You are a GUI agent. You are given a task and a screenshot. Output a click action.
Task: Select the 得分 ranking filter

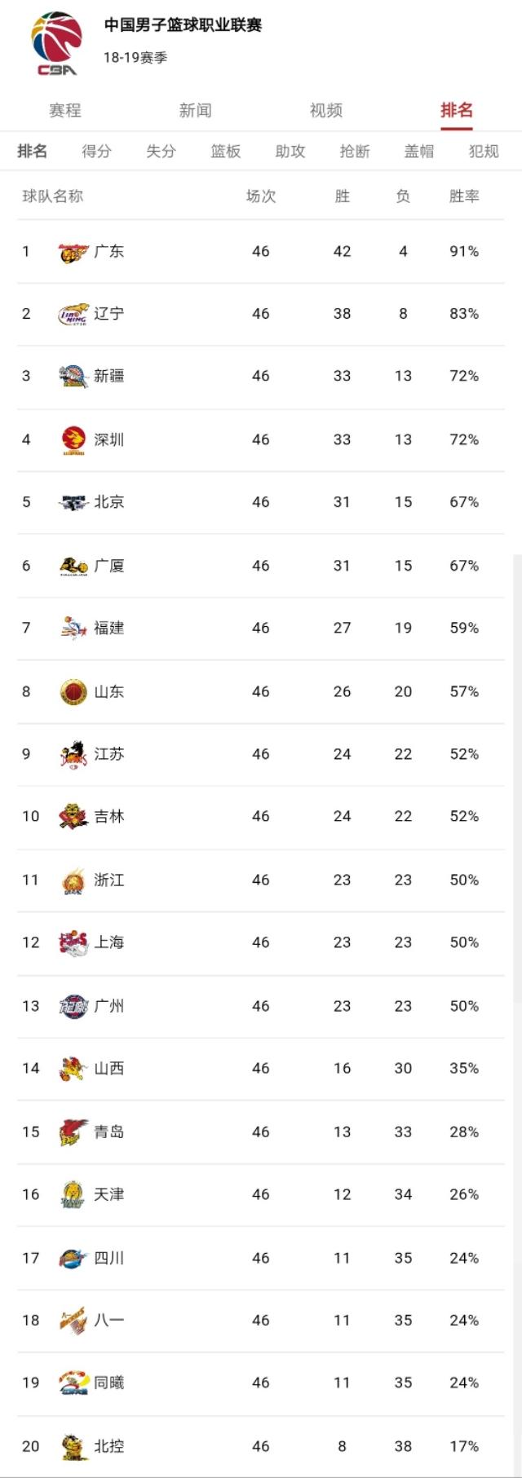(x=96, y=151)
